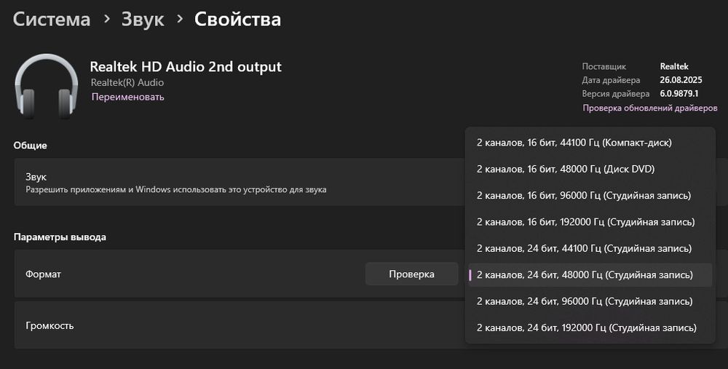Pick 24 бит, 96000 Гц studio format
The image size is (728, 369).
pos(583,301)
